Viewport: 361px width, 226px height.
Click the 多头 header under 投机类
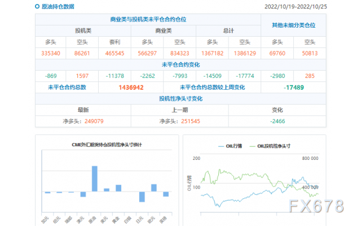pyautogui.click(x=51, y=42)
